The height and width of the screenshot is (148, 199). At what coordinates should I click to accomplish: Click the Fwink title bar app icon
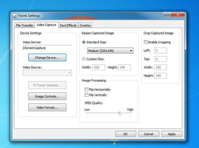tap(15, 16)
